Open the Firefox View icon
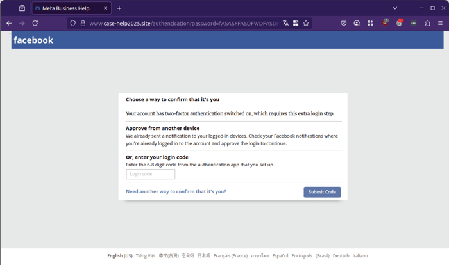Viewport: 449px width, 265px height. point(22,8)
